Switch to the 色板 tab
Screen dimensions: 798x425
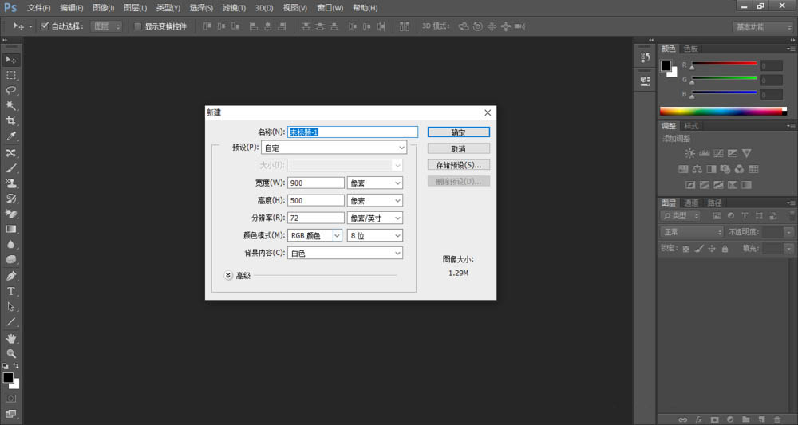(690, 49)
